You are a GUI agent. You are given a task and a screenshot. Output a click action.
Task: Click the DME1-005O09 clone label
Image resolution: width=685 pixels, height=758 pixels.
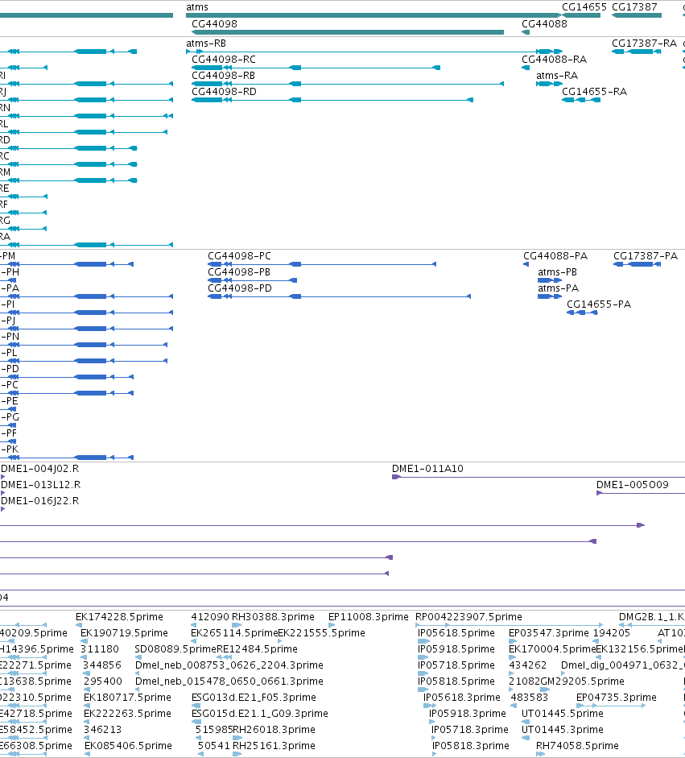633,485
